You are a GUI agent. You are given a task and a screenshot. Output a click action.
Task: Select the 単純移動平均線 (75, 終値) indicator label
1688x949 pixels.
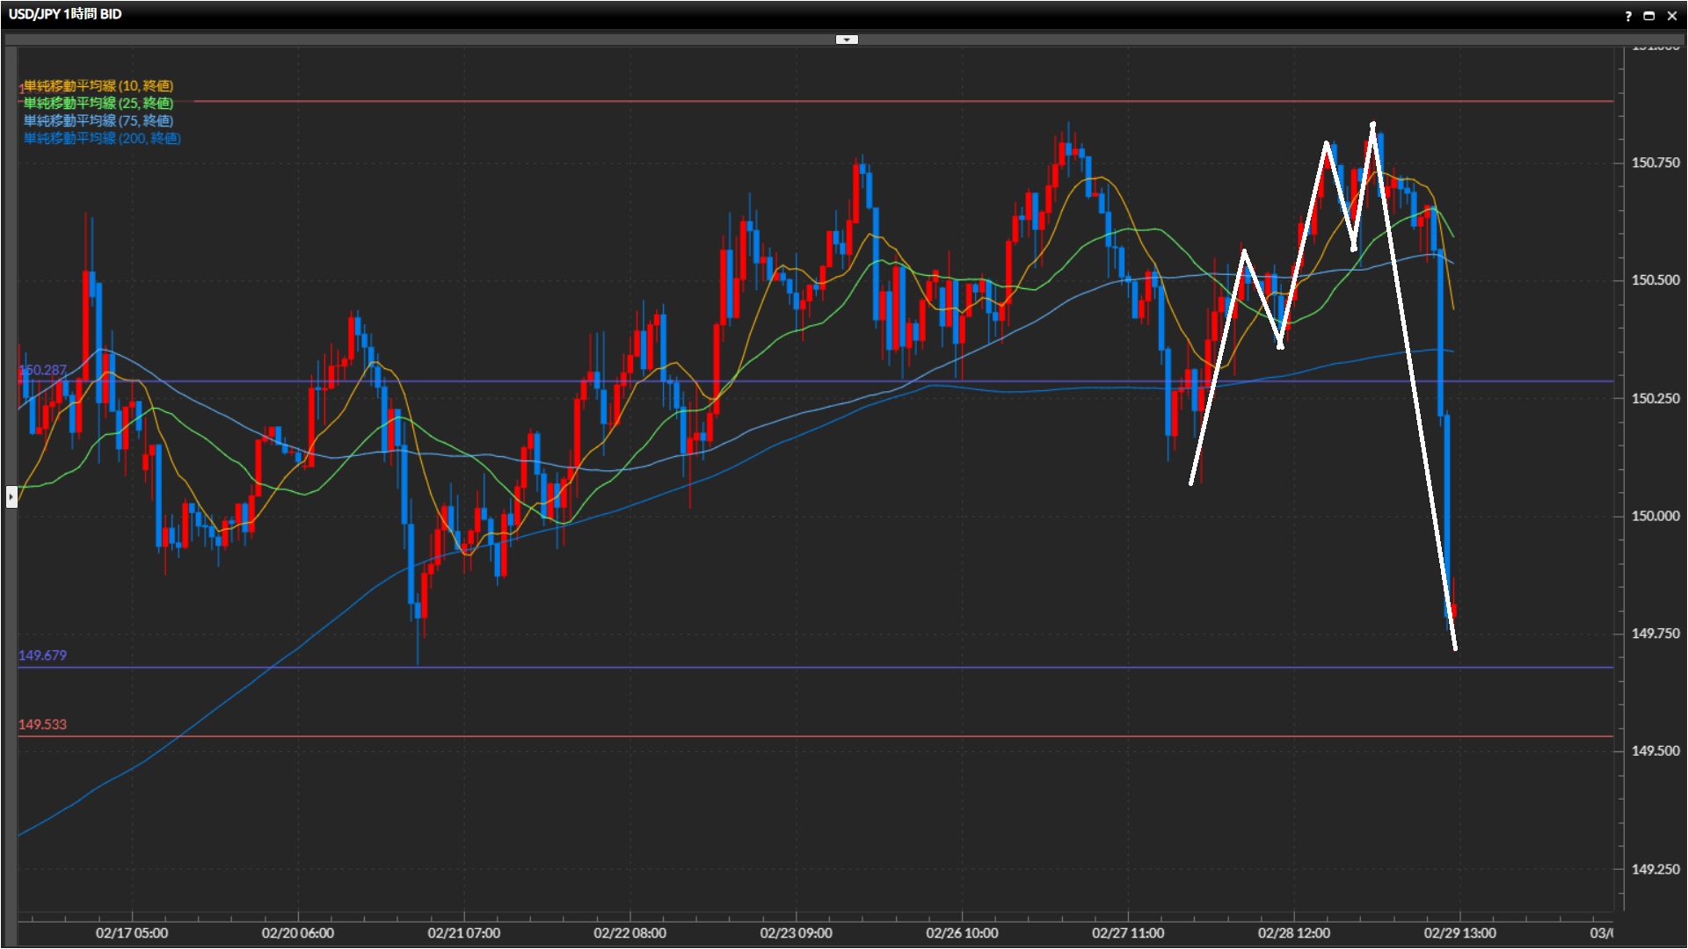98,120
